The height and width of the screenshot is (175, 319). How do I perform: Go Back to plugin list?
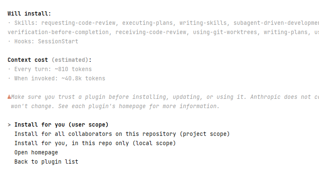point(46,162)
